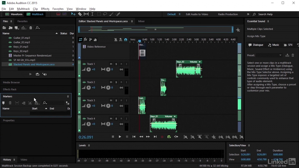Adjust Track 4 volume knob
Image resolution: width=299 pixels, height=168 pixels.
[x=89, y=124]
